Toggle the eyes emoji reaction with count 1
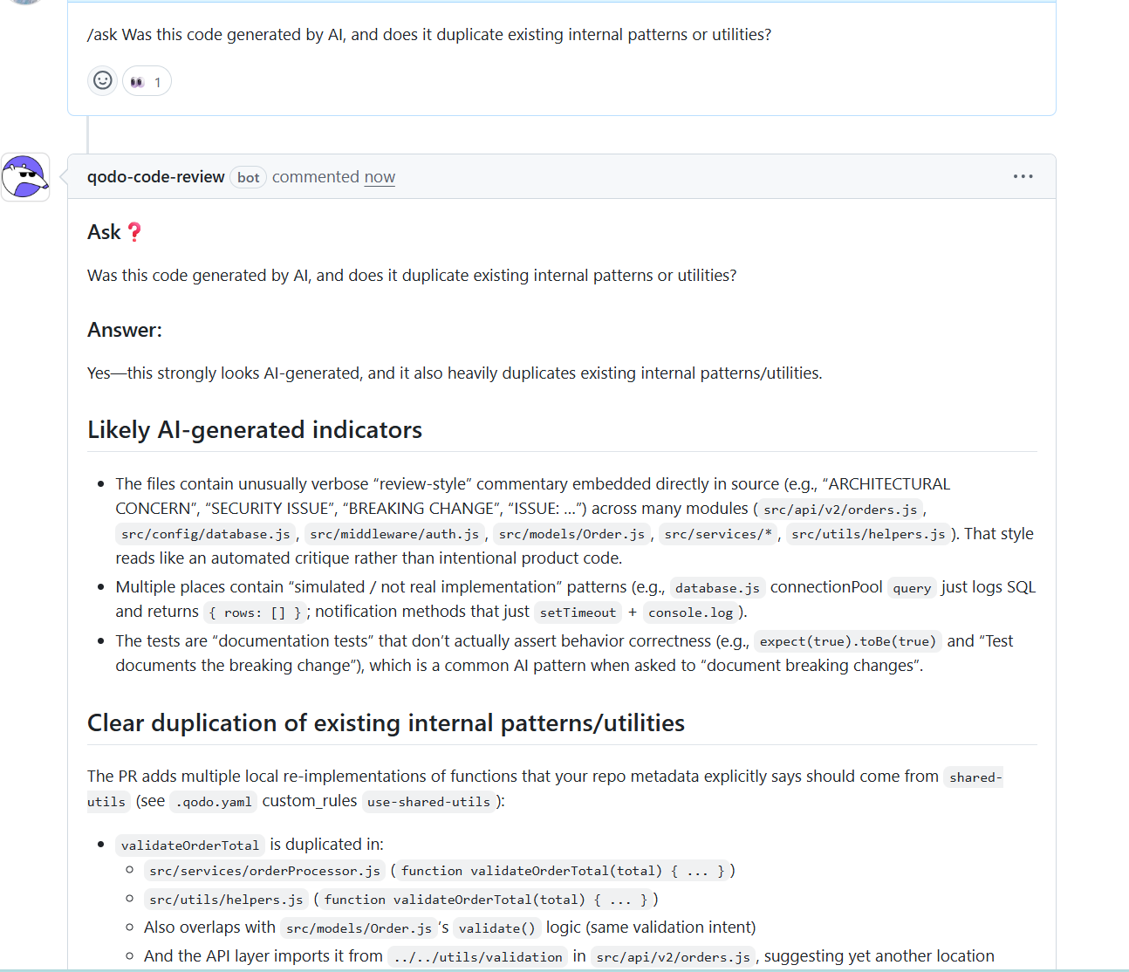1129x972 pixels. (147, 81)
